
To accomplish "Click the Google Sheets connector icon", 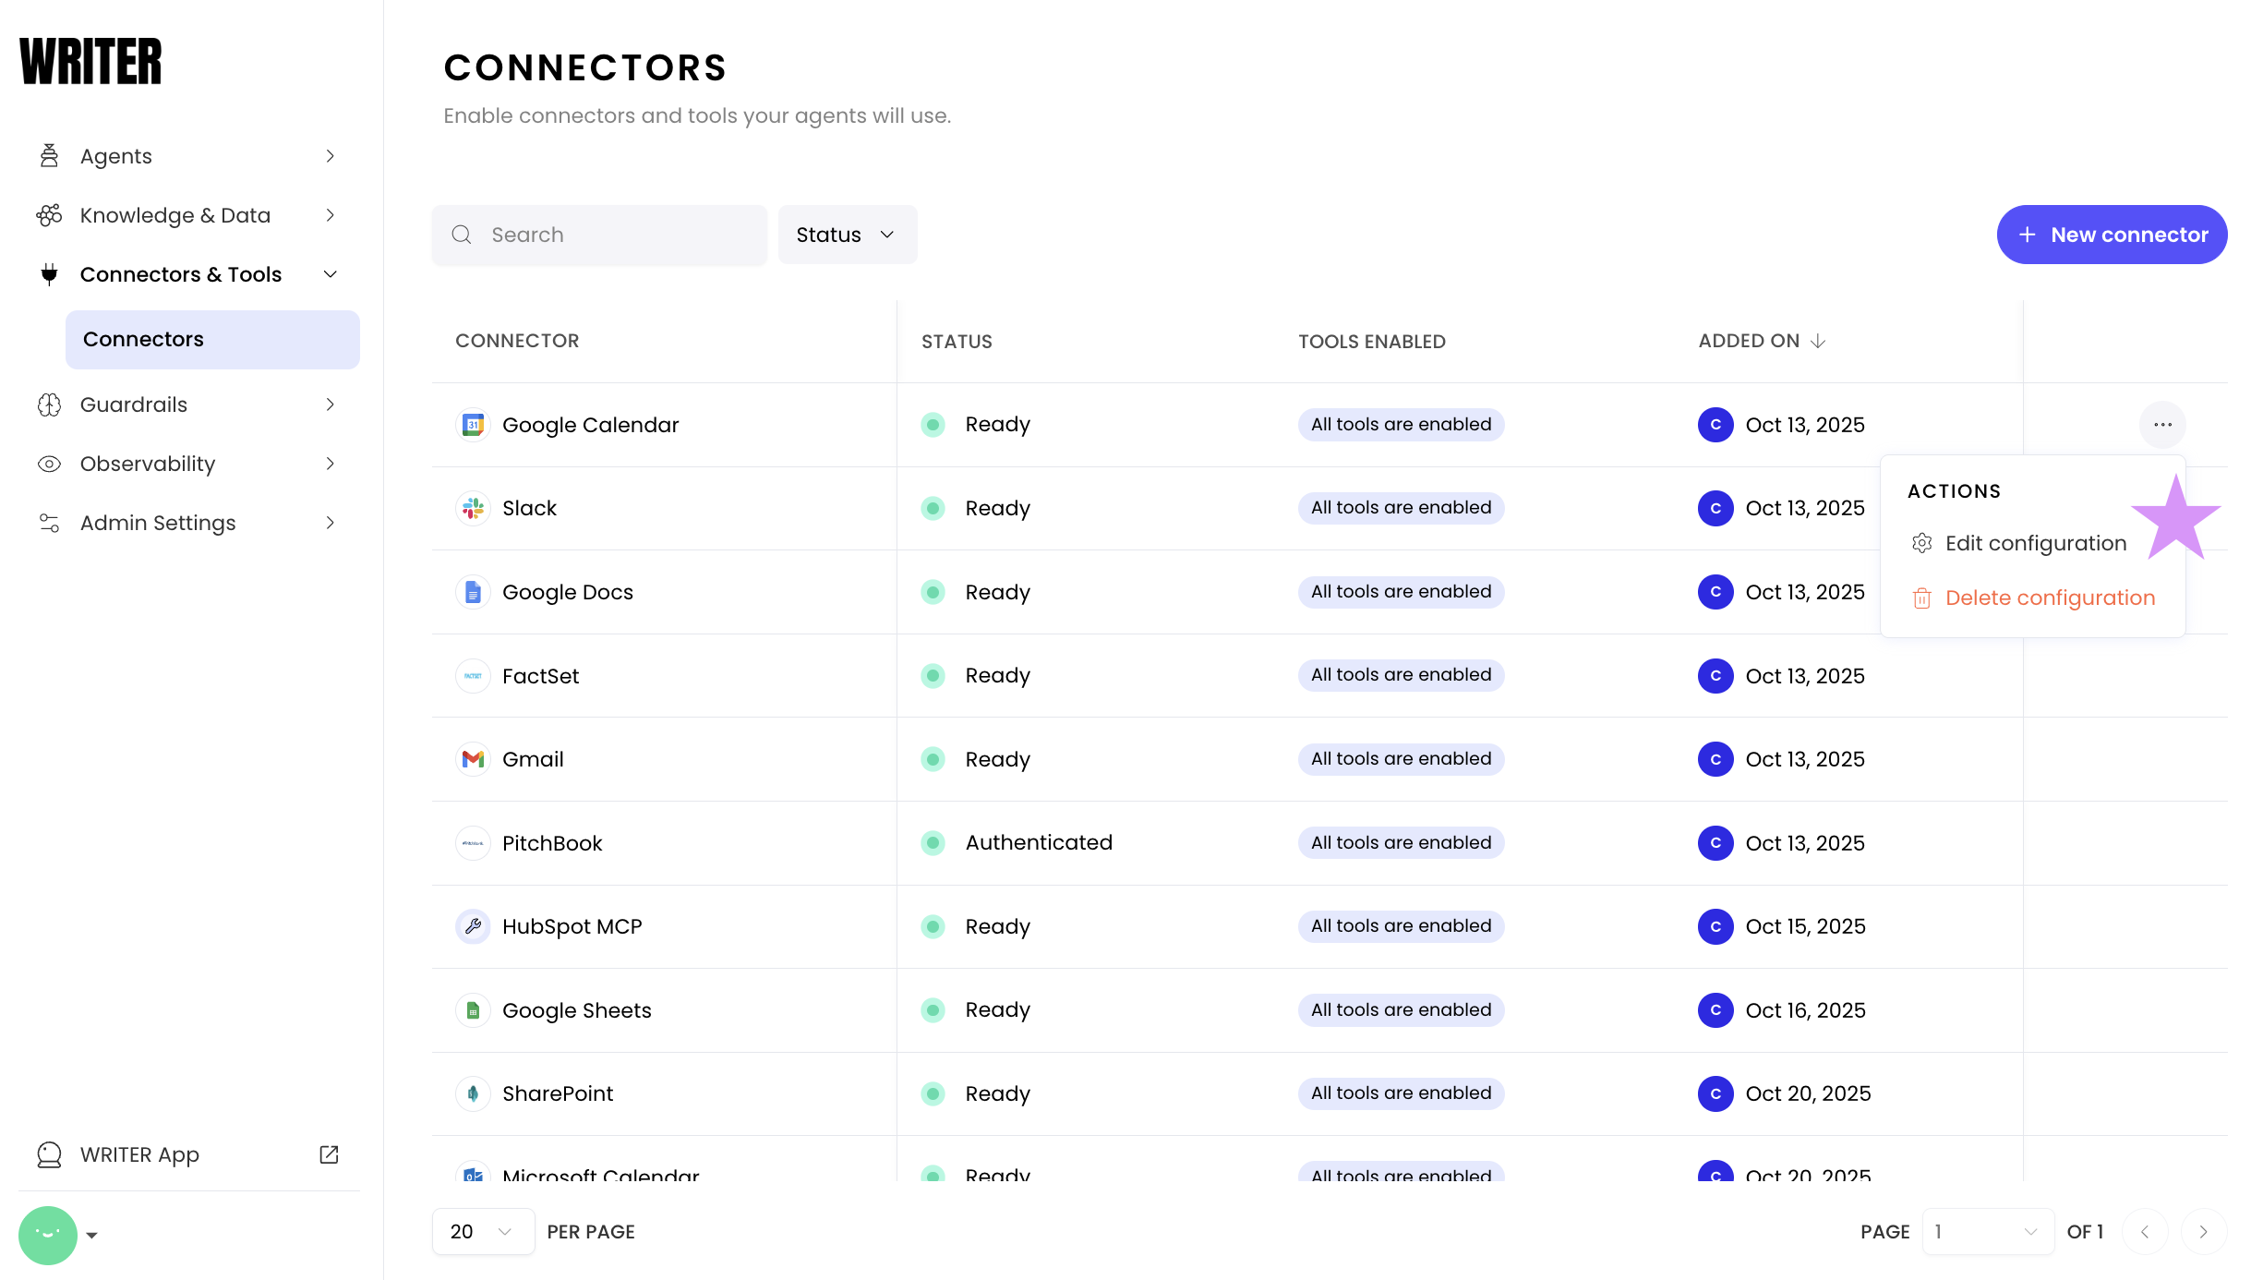I will point(473,1010).
